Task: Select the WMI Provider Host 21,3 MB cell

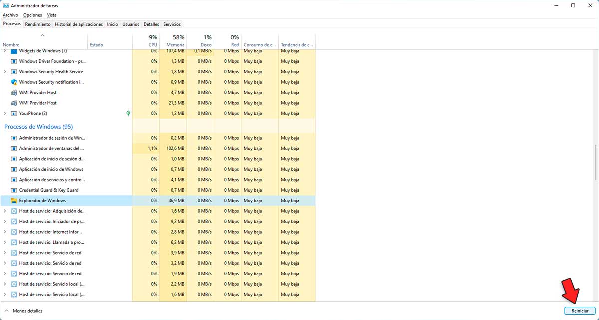Action: click(173, 103)
